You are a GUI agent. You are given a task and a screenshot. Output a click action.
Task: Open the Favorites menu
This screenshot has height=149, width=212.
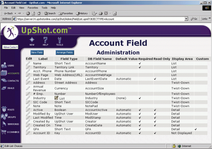click(x=33, y=8)
